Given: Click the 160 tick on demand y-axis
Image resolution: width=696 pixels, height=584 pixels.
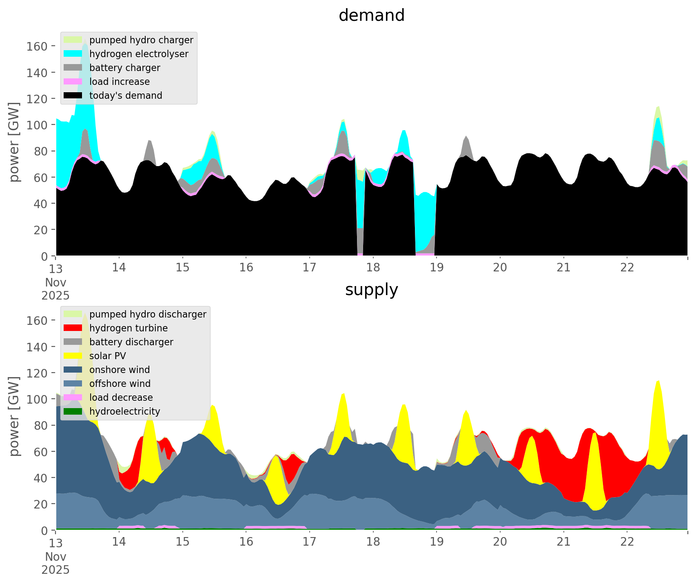Looking at the screenshot, I should pyautogui.click(x=35, y=46).
